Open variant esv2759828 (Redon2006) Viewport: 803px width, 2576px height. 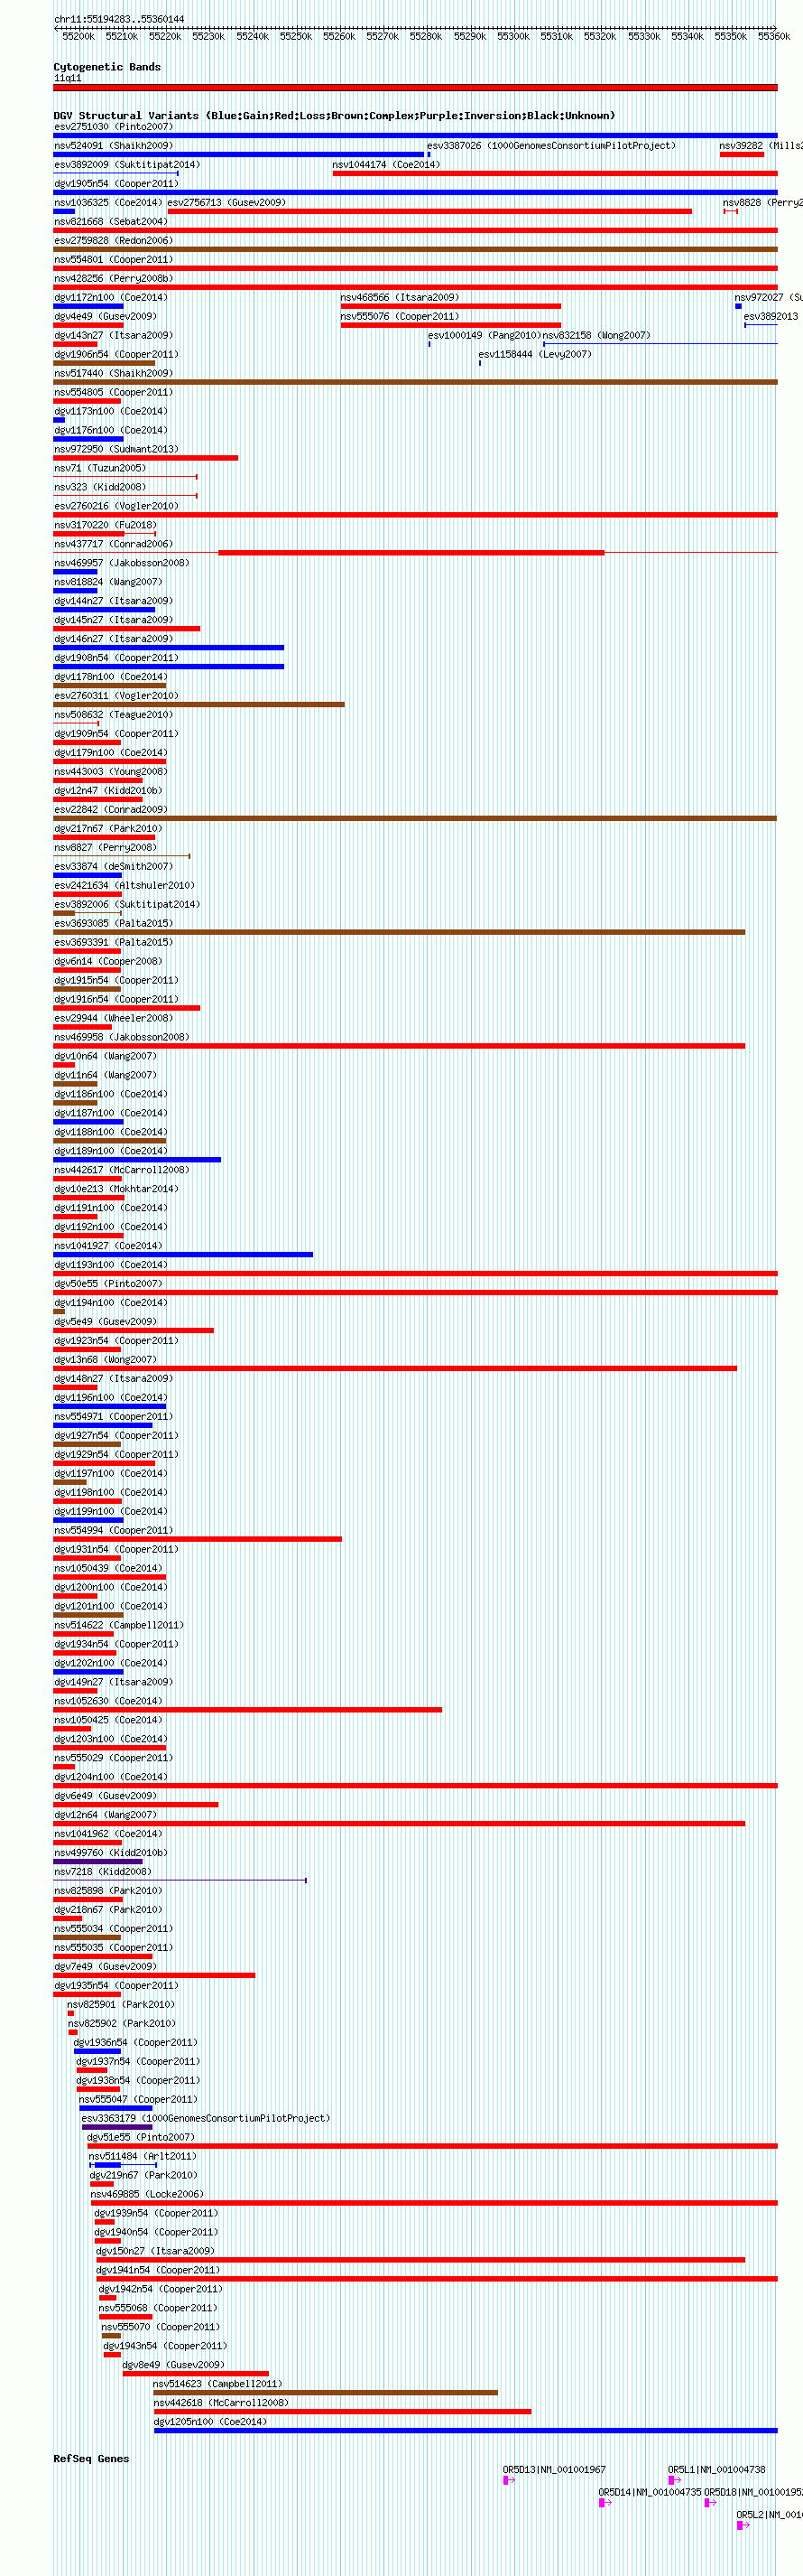tap(114, 241)
